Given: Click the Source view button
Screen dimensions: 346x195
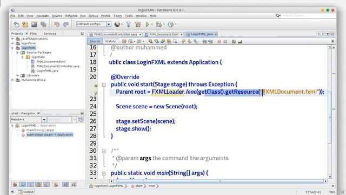Looking at the screenshot, I should (x=95, y=41).
